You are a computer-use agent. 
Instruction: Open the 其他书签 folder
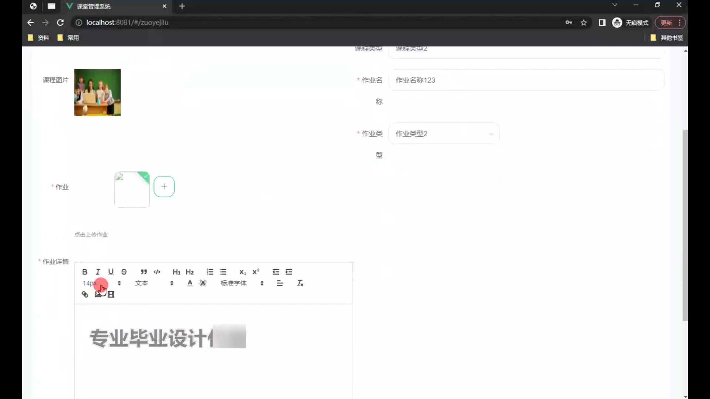667,38
